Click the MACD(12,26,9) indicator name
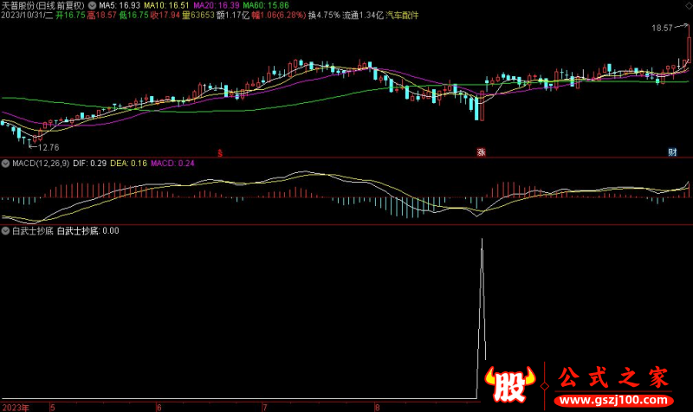The width and height of the screenshot is (693, 412). [41, 164]
